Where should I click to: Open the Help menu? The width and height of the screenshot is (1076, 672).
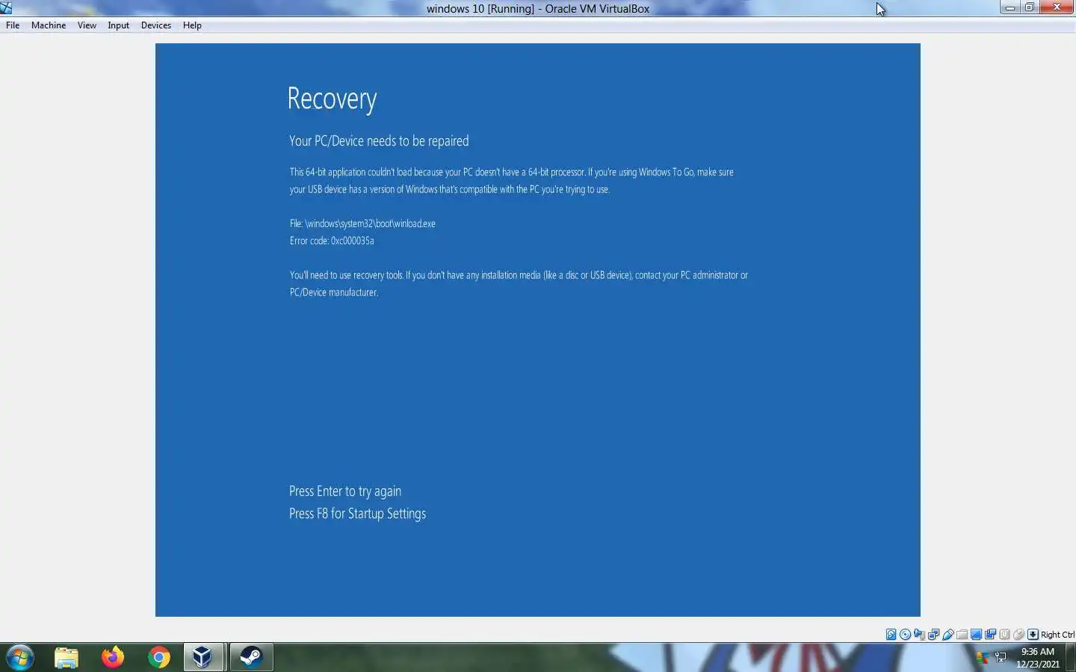coord(192,25)
